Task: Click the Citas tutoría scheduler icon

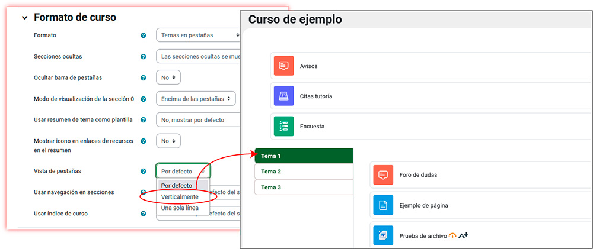Action: 283,96
